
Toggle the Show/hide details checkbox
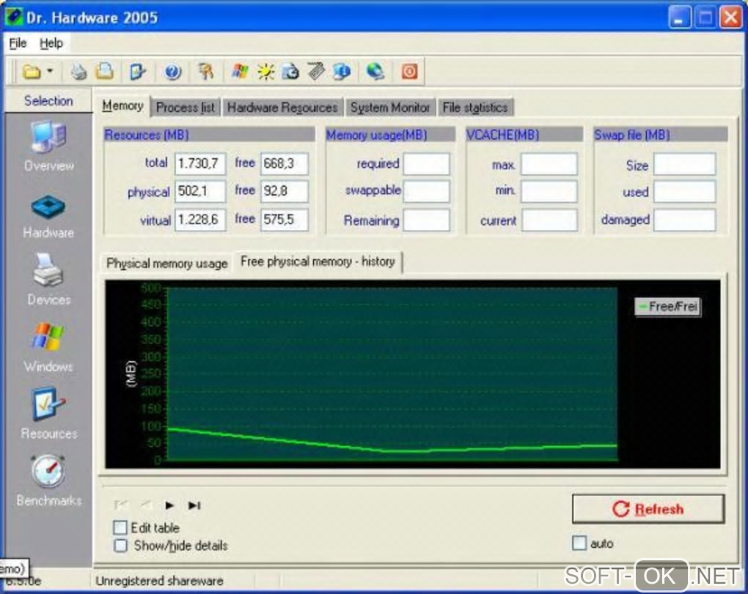[x=120, y=546]
